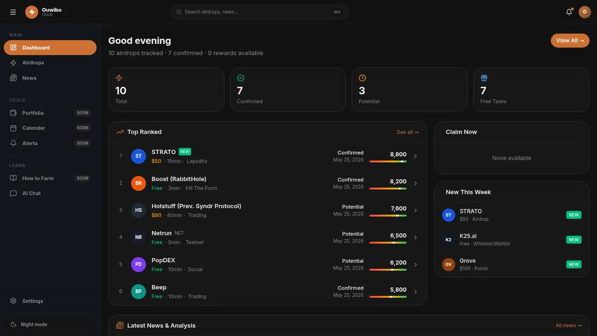Image resolution: width=597 pixels, height=336 pixels.
Task: Click the Total card lightning icon
Action: [119, 78]
